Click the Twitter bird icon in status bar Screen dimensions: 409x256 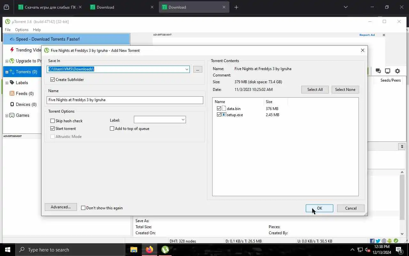point(378,241)
